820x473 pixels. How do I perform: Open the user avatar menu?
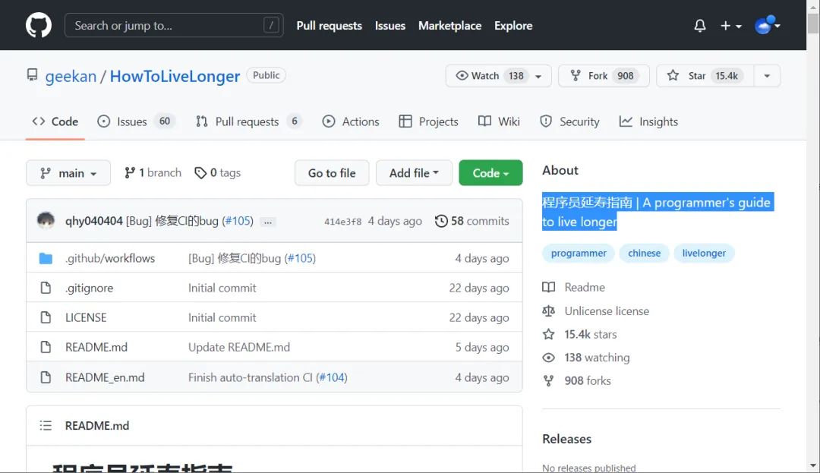(x=767, y=25)
